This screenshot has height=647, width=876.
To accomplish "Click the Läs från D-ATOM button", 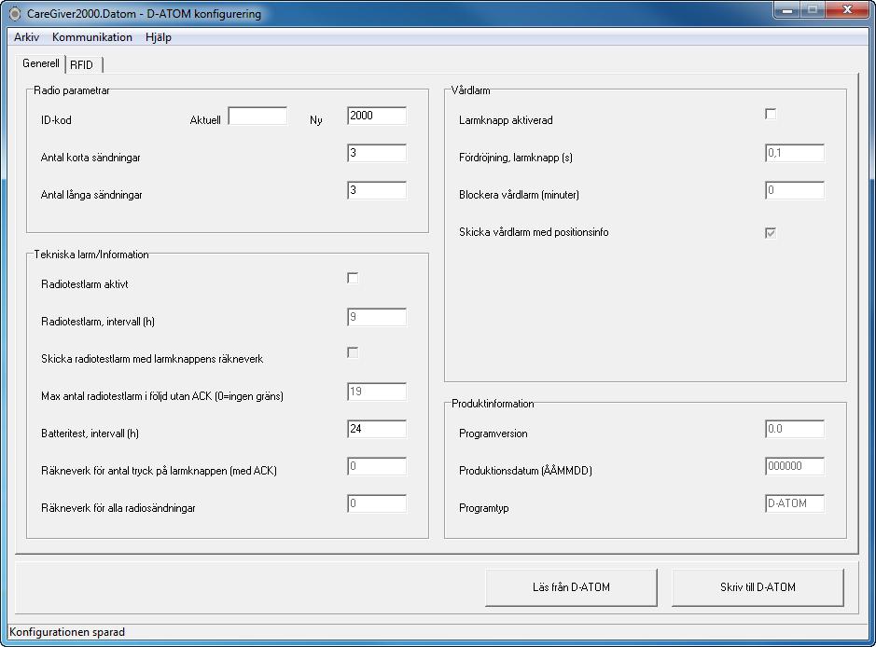I will coord(571,587).
